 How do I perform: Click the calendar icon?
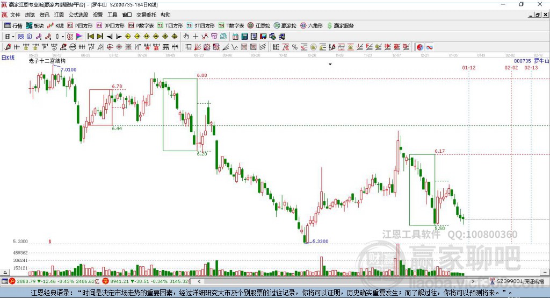click(235, 37)
